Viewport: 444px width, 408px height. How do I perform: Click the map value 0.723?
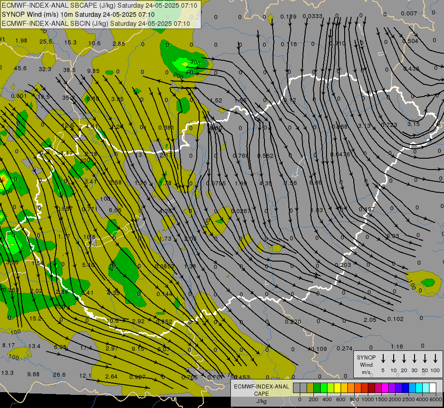click(389, 125)
